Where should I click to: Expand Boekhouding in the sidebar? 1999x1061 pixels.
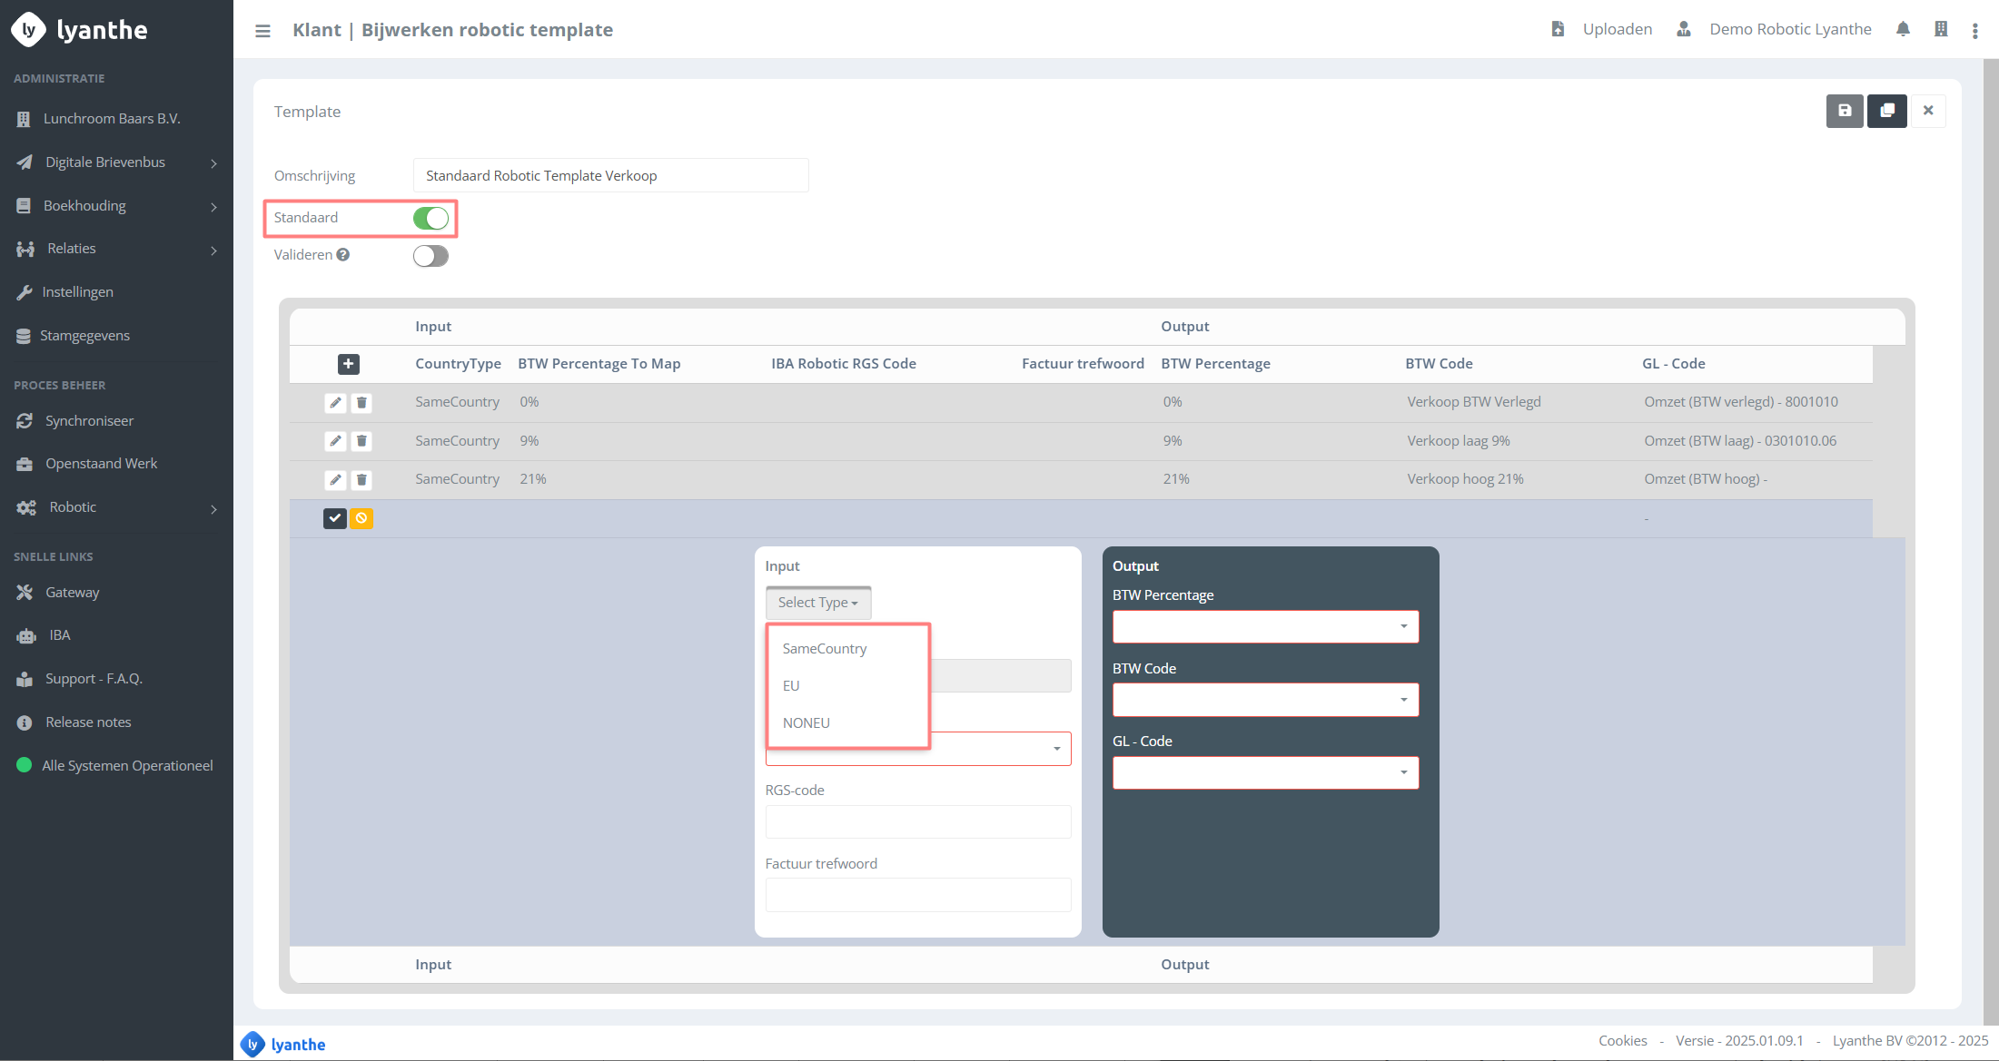pos(116,206)
